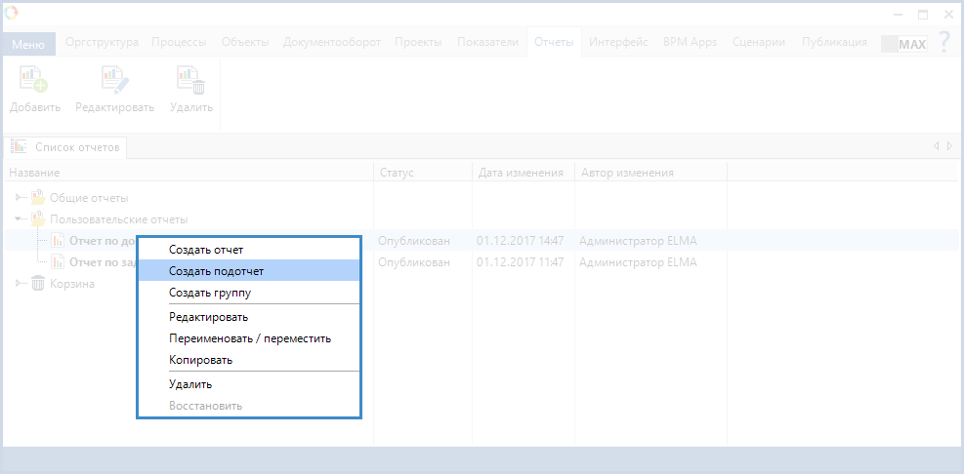The height and width of the screenshot is (474, 964).
Task: Sort by the Дата изменения column header
Action: pos(524,173)
